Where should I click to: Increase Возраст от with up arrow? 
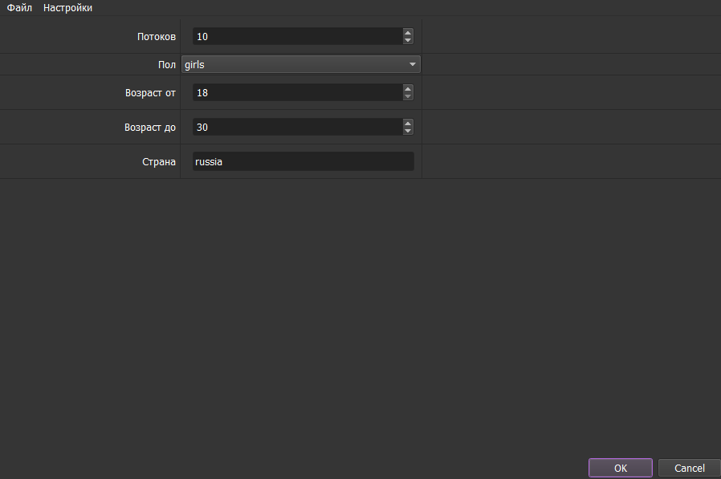(x=408, y=89)
